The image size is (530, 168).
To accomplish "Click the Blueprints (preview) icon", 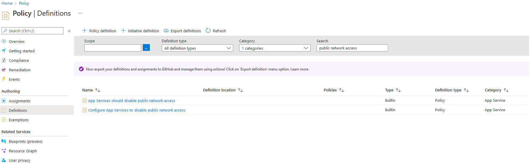I will [4, 141].
